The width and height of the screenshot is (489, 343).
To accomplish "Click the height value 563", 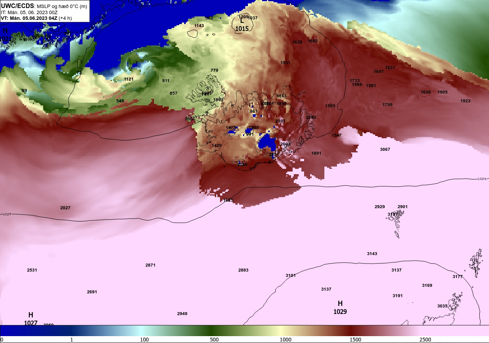I will pyautogui.click(x=209, y=18).
